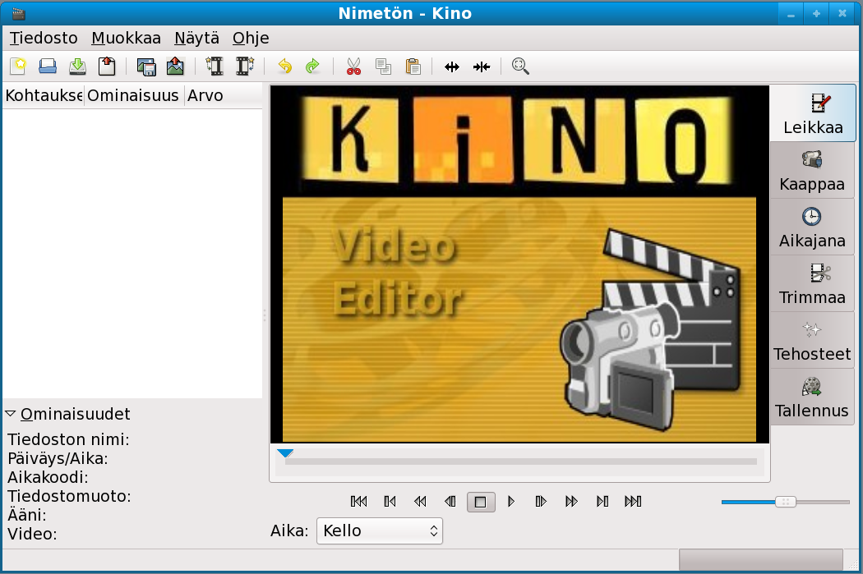Click the Kohtaukset column header
863x574 pixels.
coord(43,96)
